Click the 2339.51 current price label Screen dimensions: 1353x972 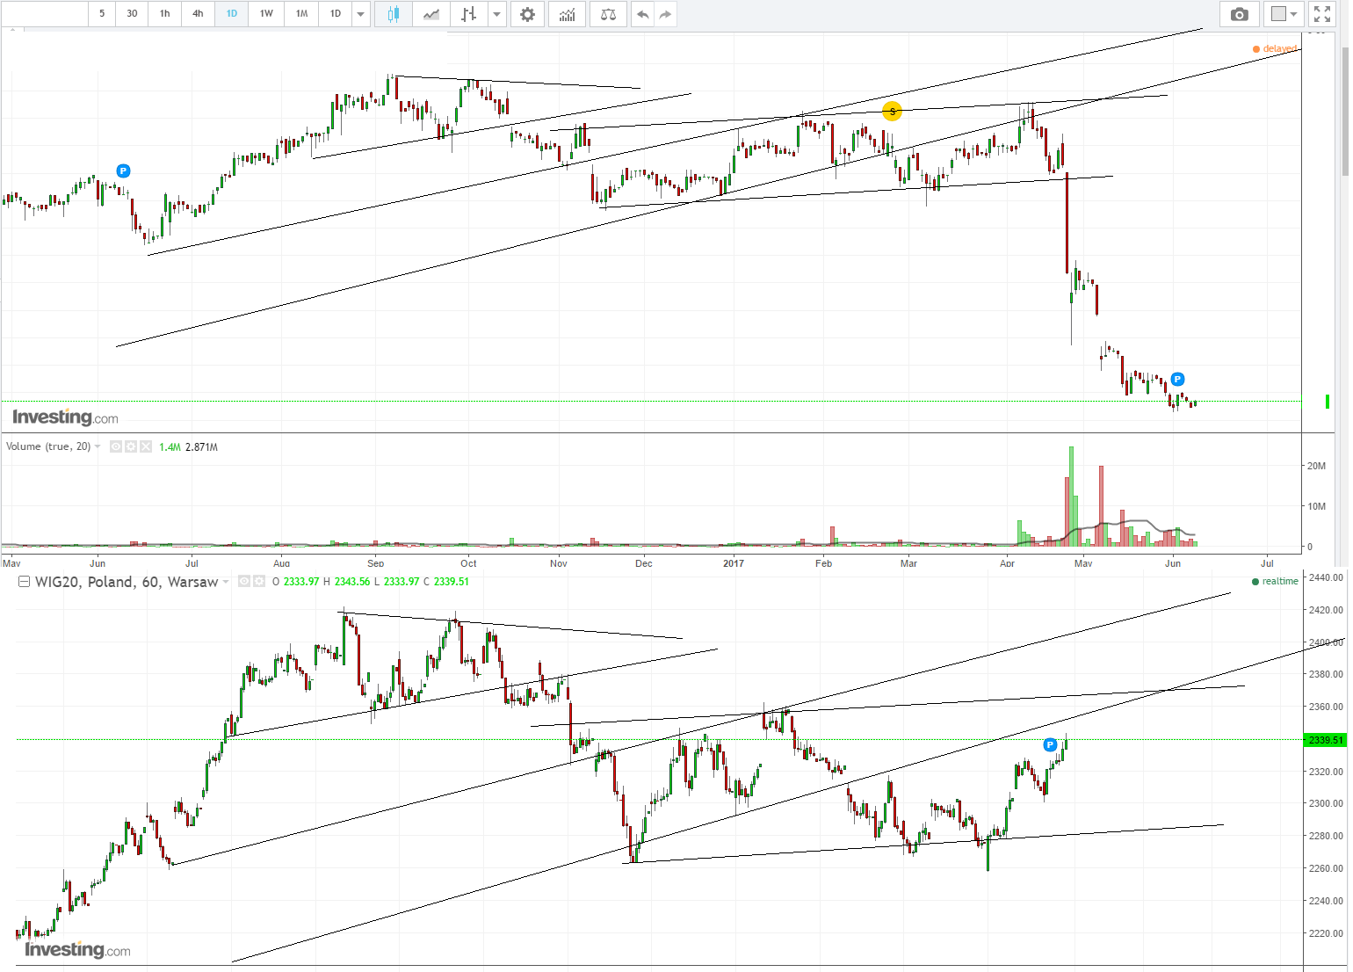pos(1326,740)
